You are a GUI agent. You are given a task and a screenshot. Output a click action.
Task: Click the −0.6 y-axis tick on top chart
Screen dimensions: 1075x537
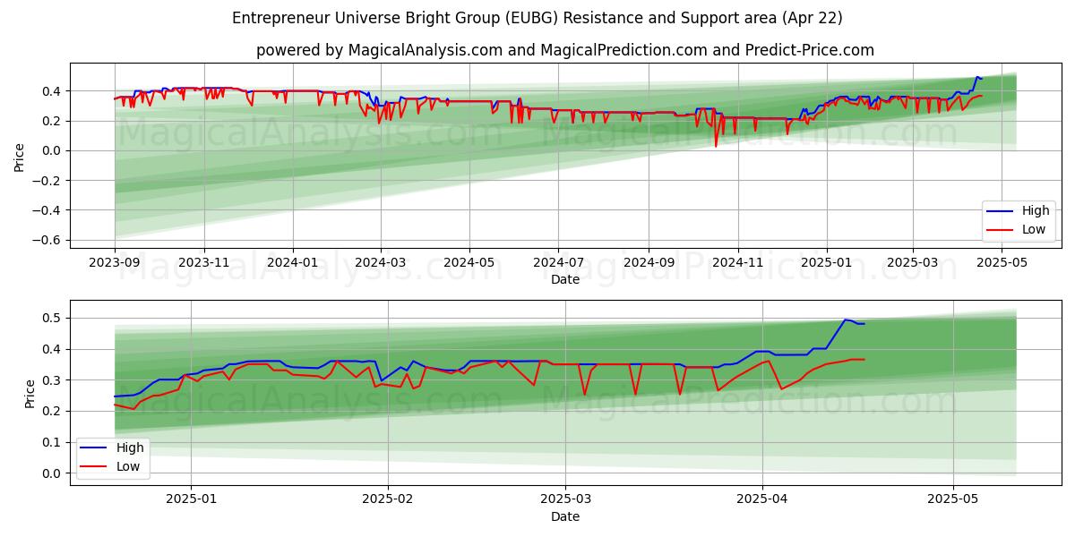(47, 240)
